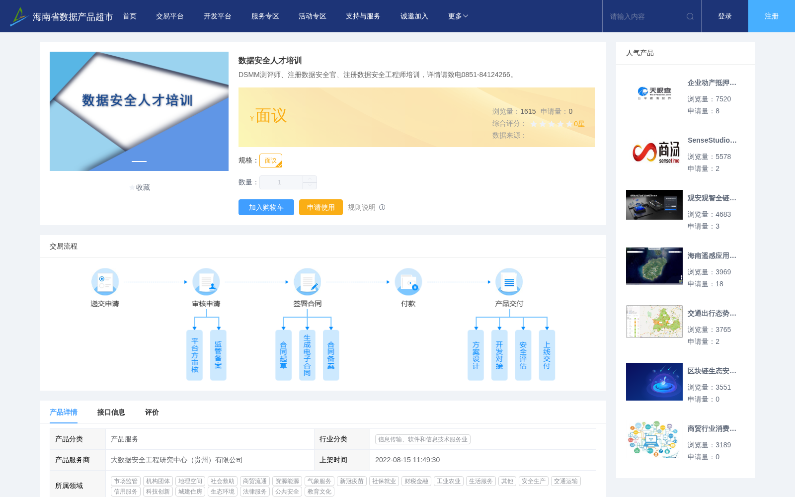
Task: Click the 监管备案 sub-step box
Action: pyautogui.click(x=218, y=355)
